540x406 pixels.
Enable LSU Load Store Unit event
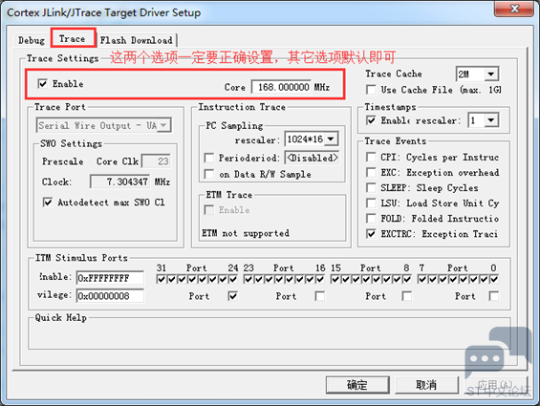click(x=371, y=203)
